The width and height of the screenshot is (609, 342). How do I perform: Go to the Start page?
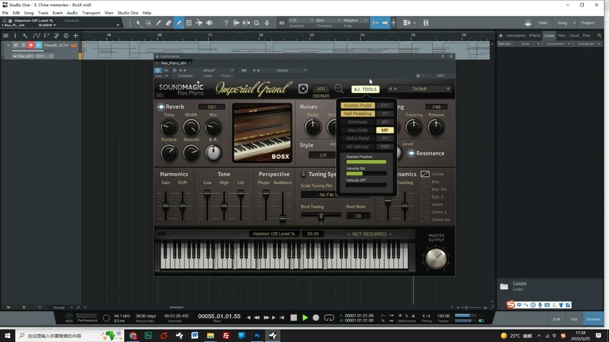[x=543, y=23]
